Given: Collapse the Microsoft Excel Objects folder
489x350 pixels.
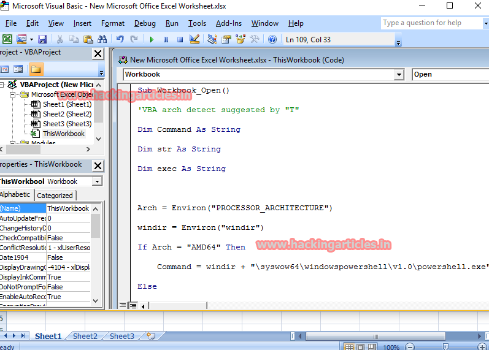Looking at the screenshot, I should click(12, 94).
